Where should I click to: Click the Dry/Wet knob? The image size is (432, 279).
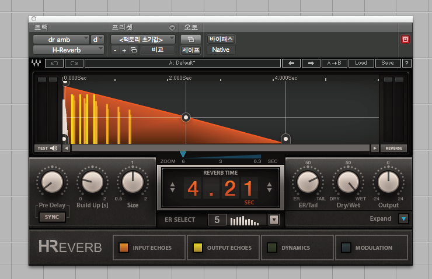tap(349, 182)
